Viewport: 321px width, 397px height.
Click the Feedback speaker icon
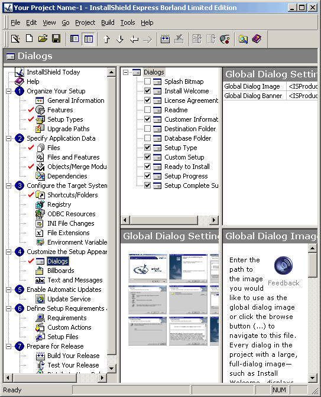(x=283, y=265)
